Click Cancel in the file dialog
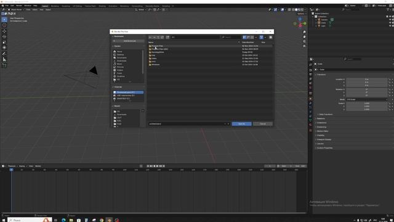 (263, 124)
